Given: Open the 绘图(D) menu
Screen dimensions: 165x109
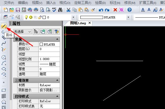Looking at the screenshot, I should pos(100,3).
